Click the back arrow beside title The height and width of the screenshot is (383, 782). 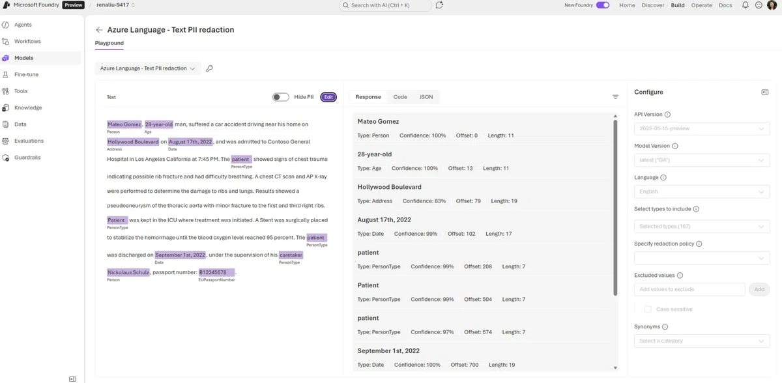99,30
